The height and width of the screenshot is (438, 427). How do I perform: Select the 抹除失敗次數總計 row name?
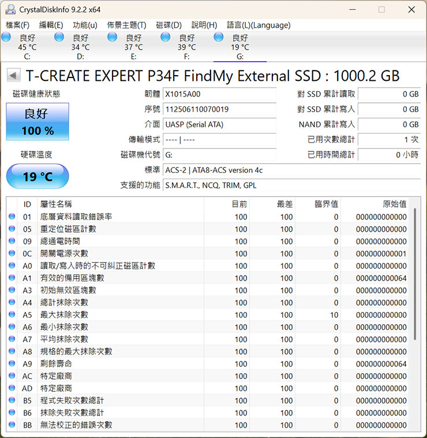72,413
